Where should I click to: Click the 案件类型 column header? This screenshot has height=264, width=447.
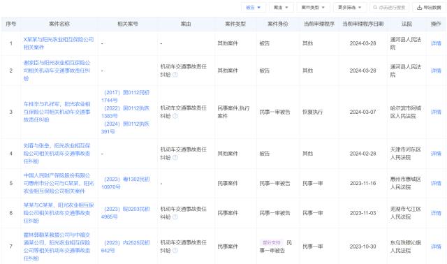235,24
